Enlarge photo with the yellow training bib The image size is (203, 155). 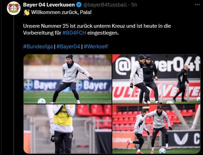[x=67, y=129]
